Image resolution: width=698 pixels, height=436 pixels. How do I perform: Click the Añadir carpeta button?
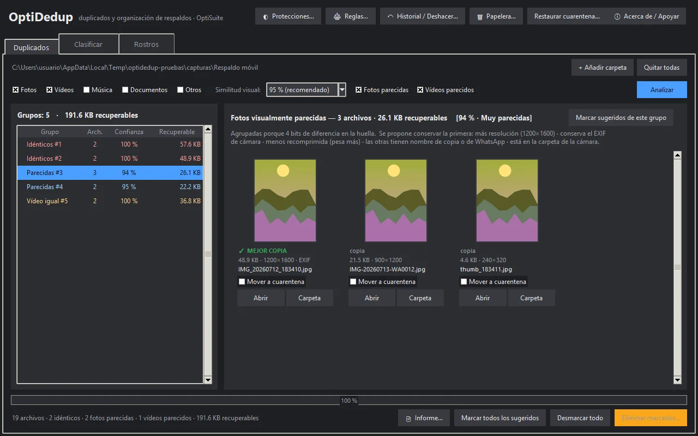603,68
